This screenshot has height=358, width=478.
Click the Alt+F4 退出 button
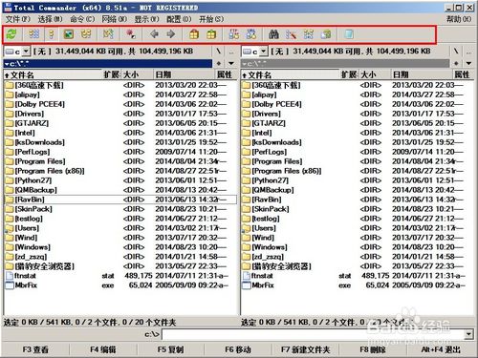(x=441, y=349)
